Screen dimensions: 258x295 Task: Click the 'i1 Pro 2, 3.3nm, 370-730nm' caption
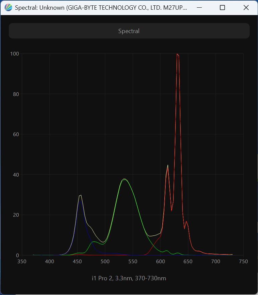[x=129, y=278]
